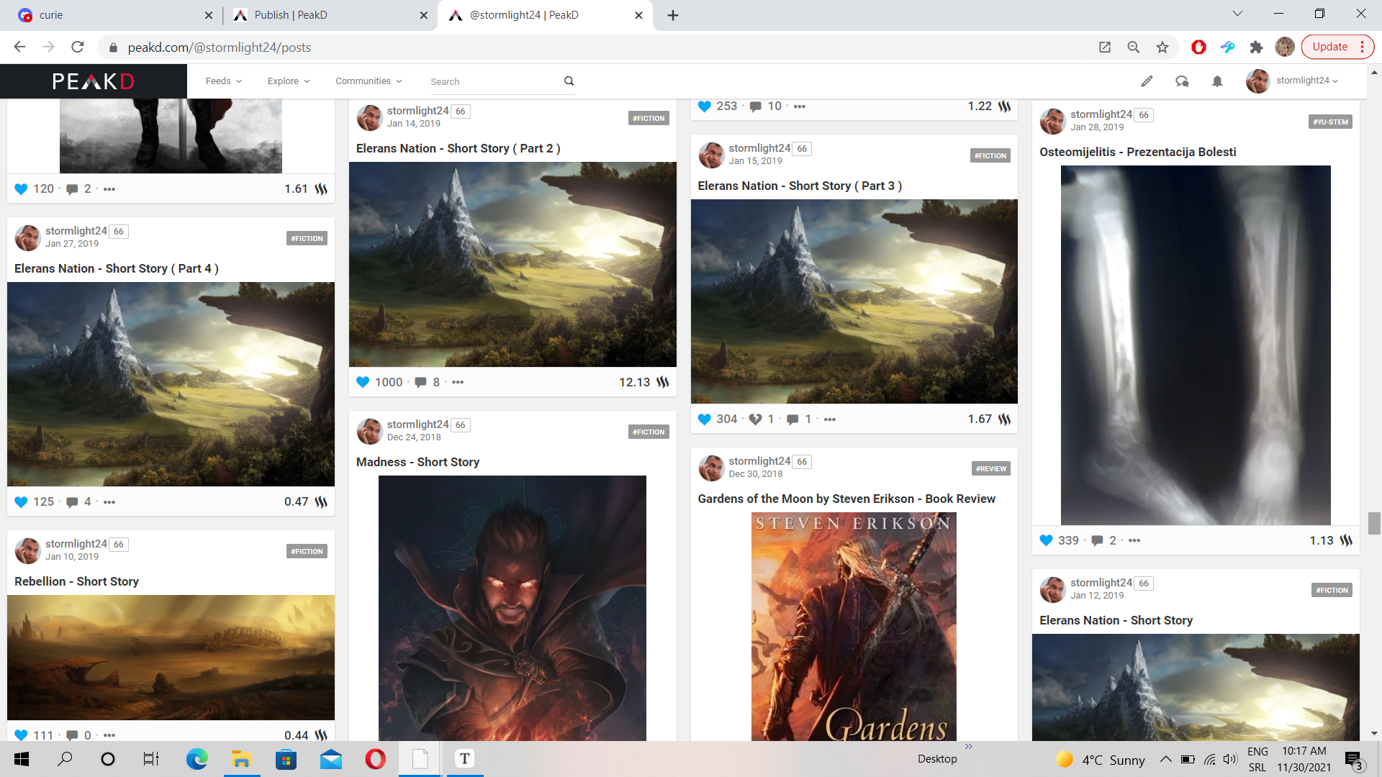Open 'Elerans Nation - Short Story ( Part 2 )' title
This screenshot has height=777, width=1382.
tap(458, 148)
